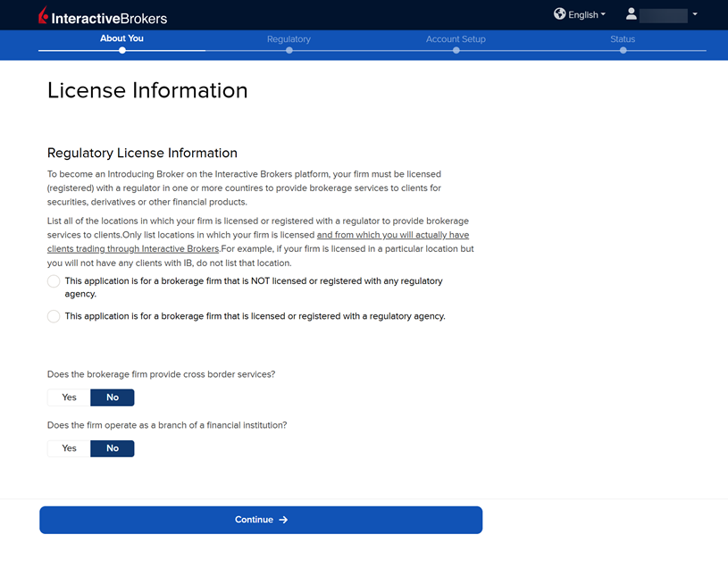Select the NOT licensed brokerage firm option
Image resolution: width=728 pixels, height=568 pixels.
pos(54,281)
